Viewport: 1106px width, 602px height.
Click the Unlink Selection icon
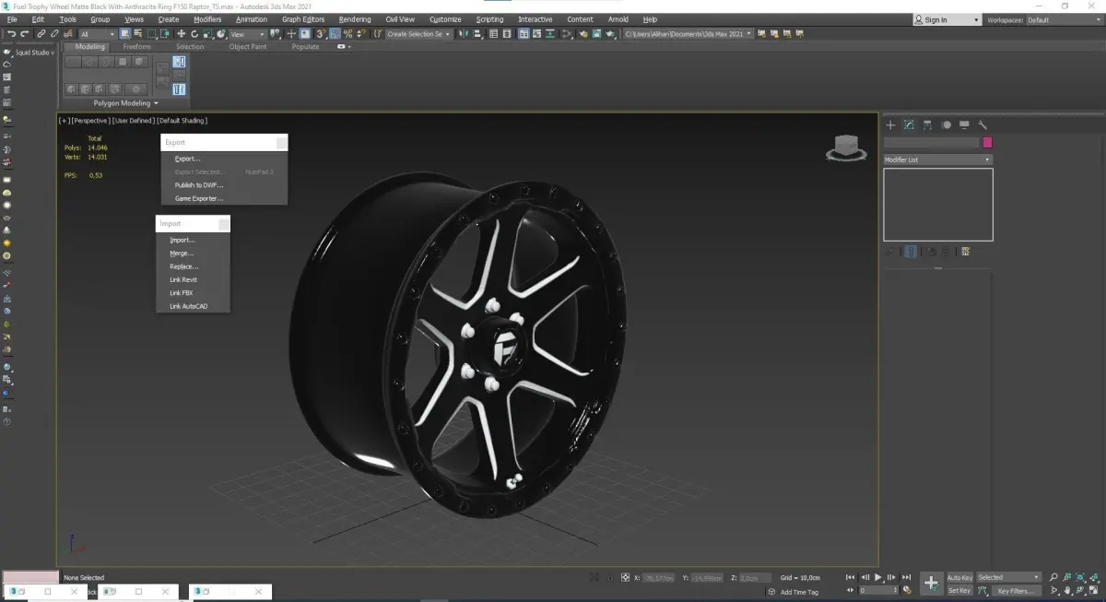54,34
